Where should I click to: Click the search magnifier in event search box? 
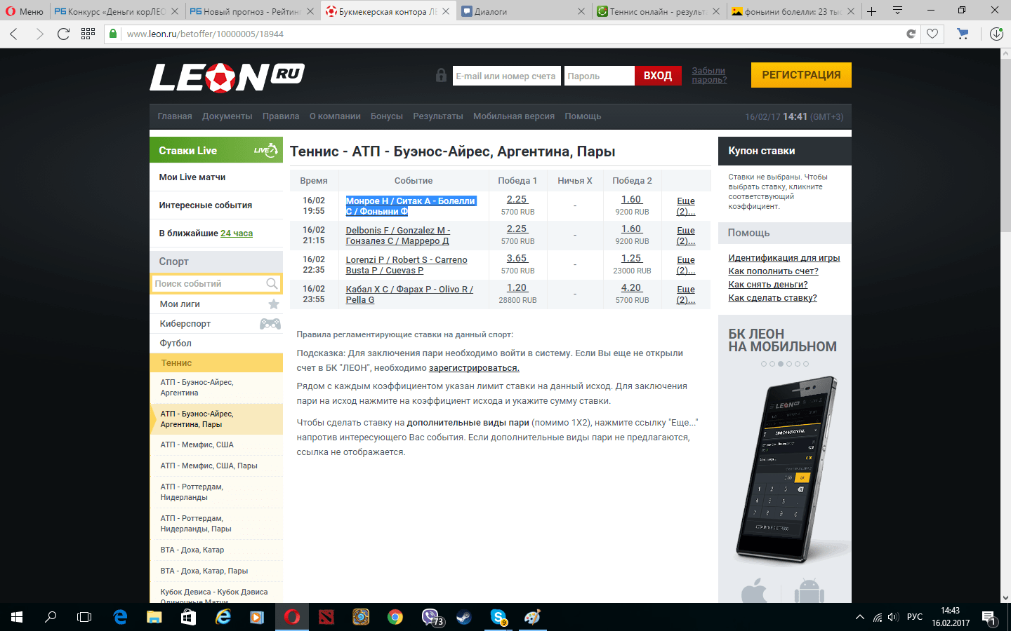point(272,284)
